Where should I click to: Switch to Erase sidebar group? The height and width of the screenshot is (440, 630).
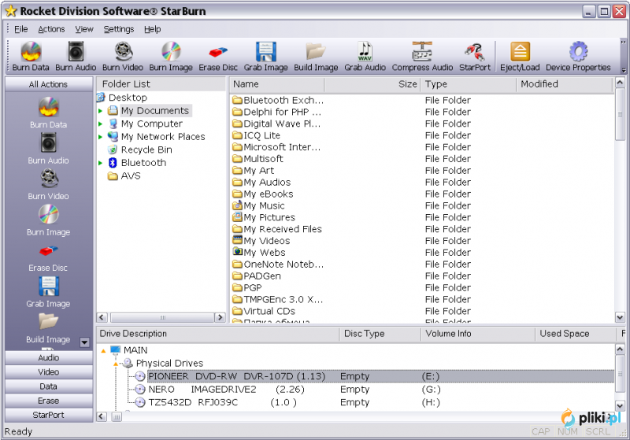tap(49, 401)
